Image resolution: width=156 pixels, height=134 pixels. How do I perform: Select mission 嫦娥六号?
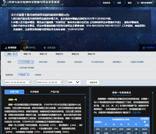point(91,54)
